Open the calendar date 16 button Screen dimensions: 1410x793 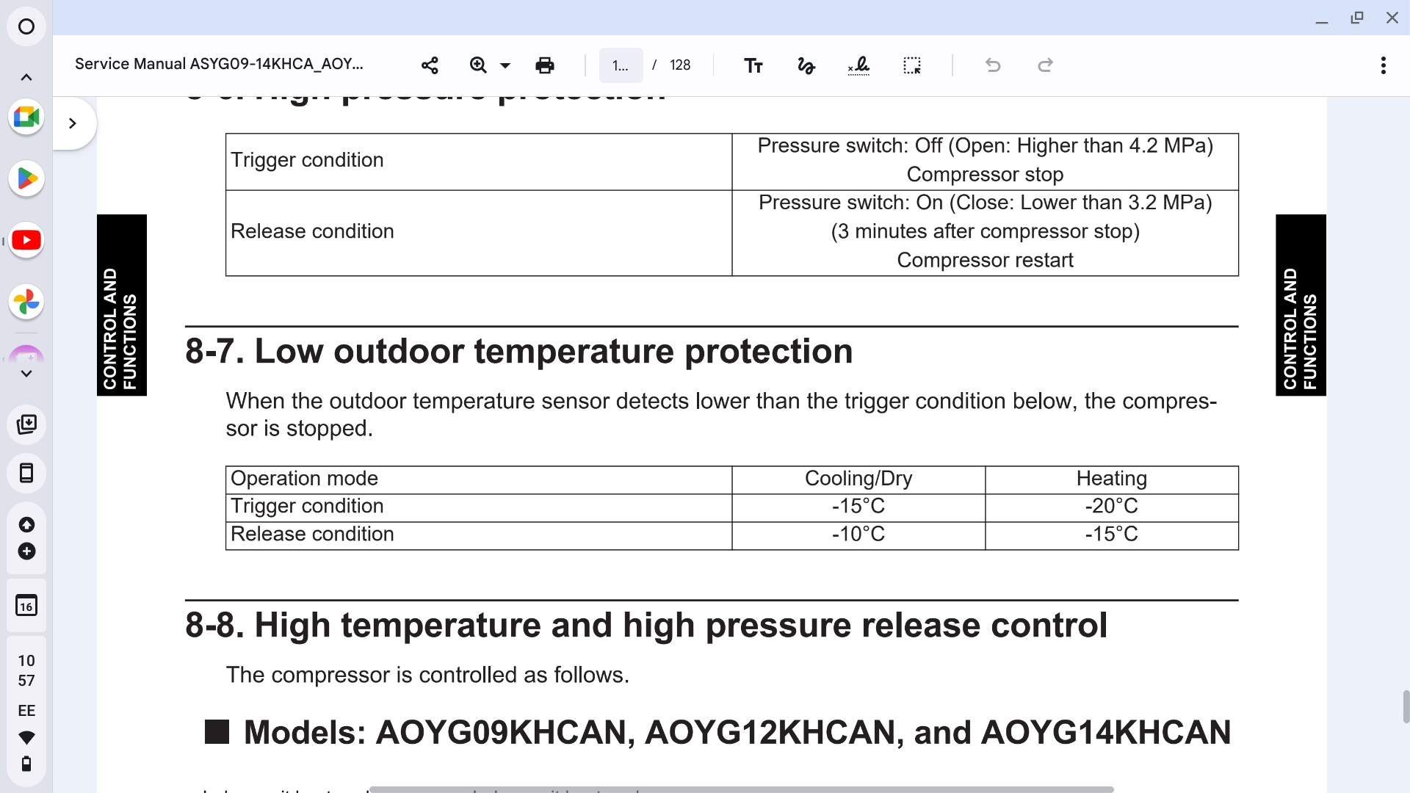(26, 606)
